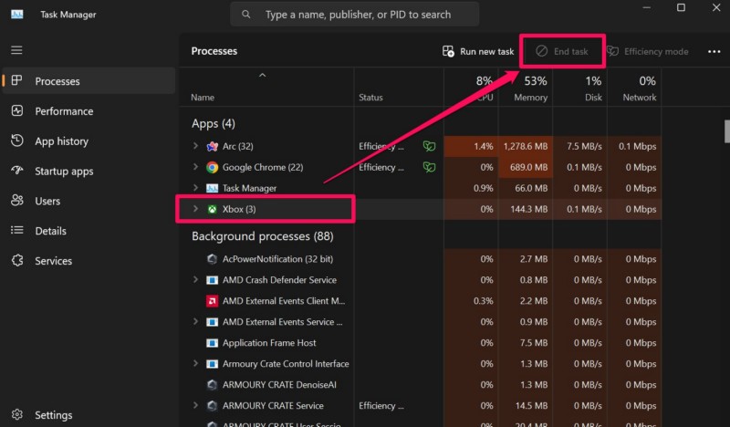Click the AMD Crash Defender Service icon
730x427 pixels.
point(213,280)
